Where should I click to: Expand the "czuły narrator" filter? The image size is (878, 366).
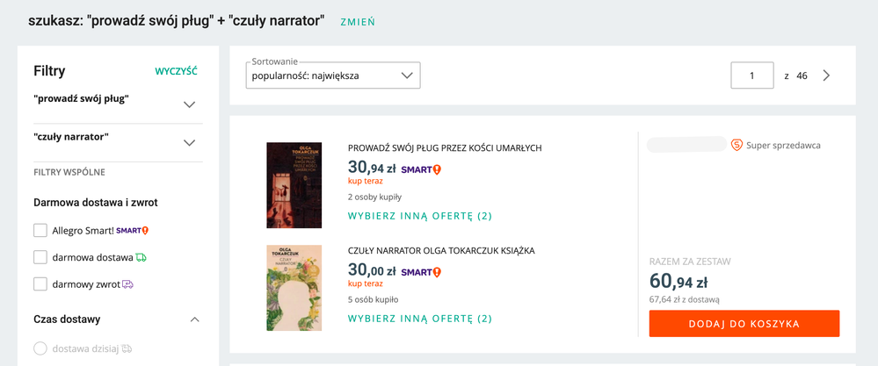coord(189,143)
